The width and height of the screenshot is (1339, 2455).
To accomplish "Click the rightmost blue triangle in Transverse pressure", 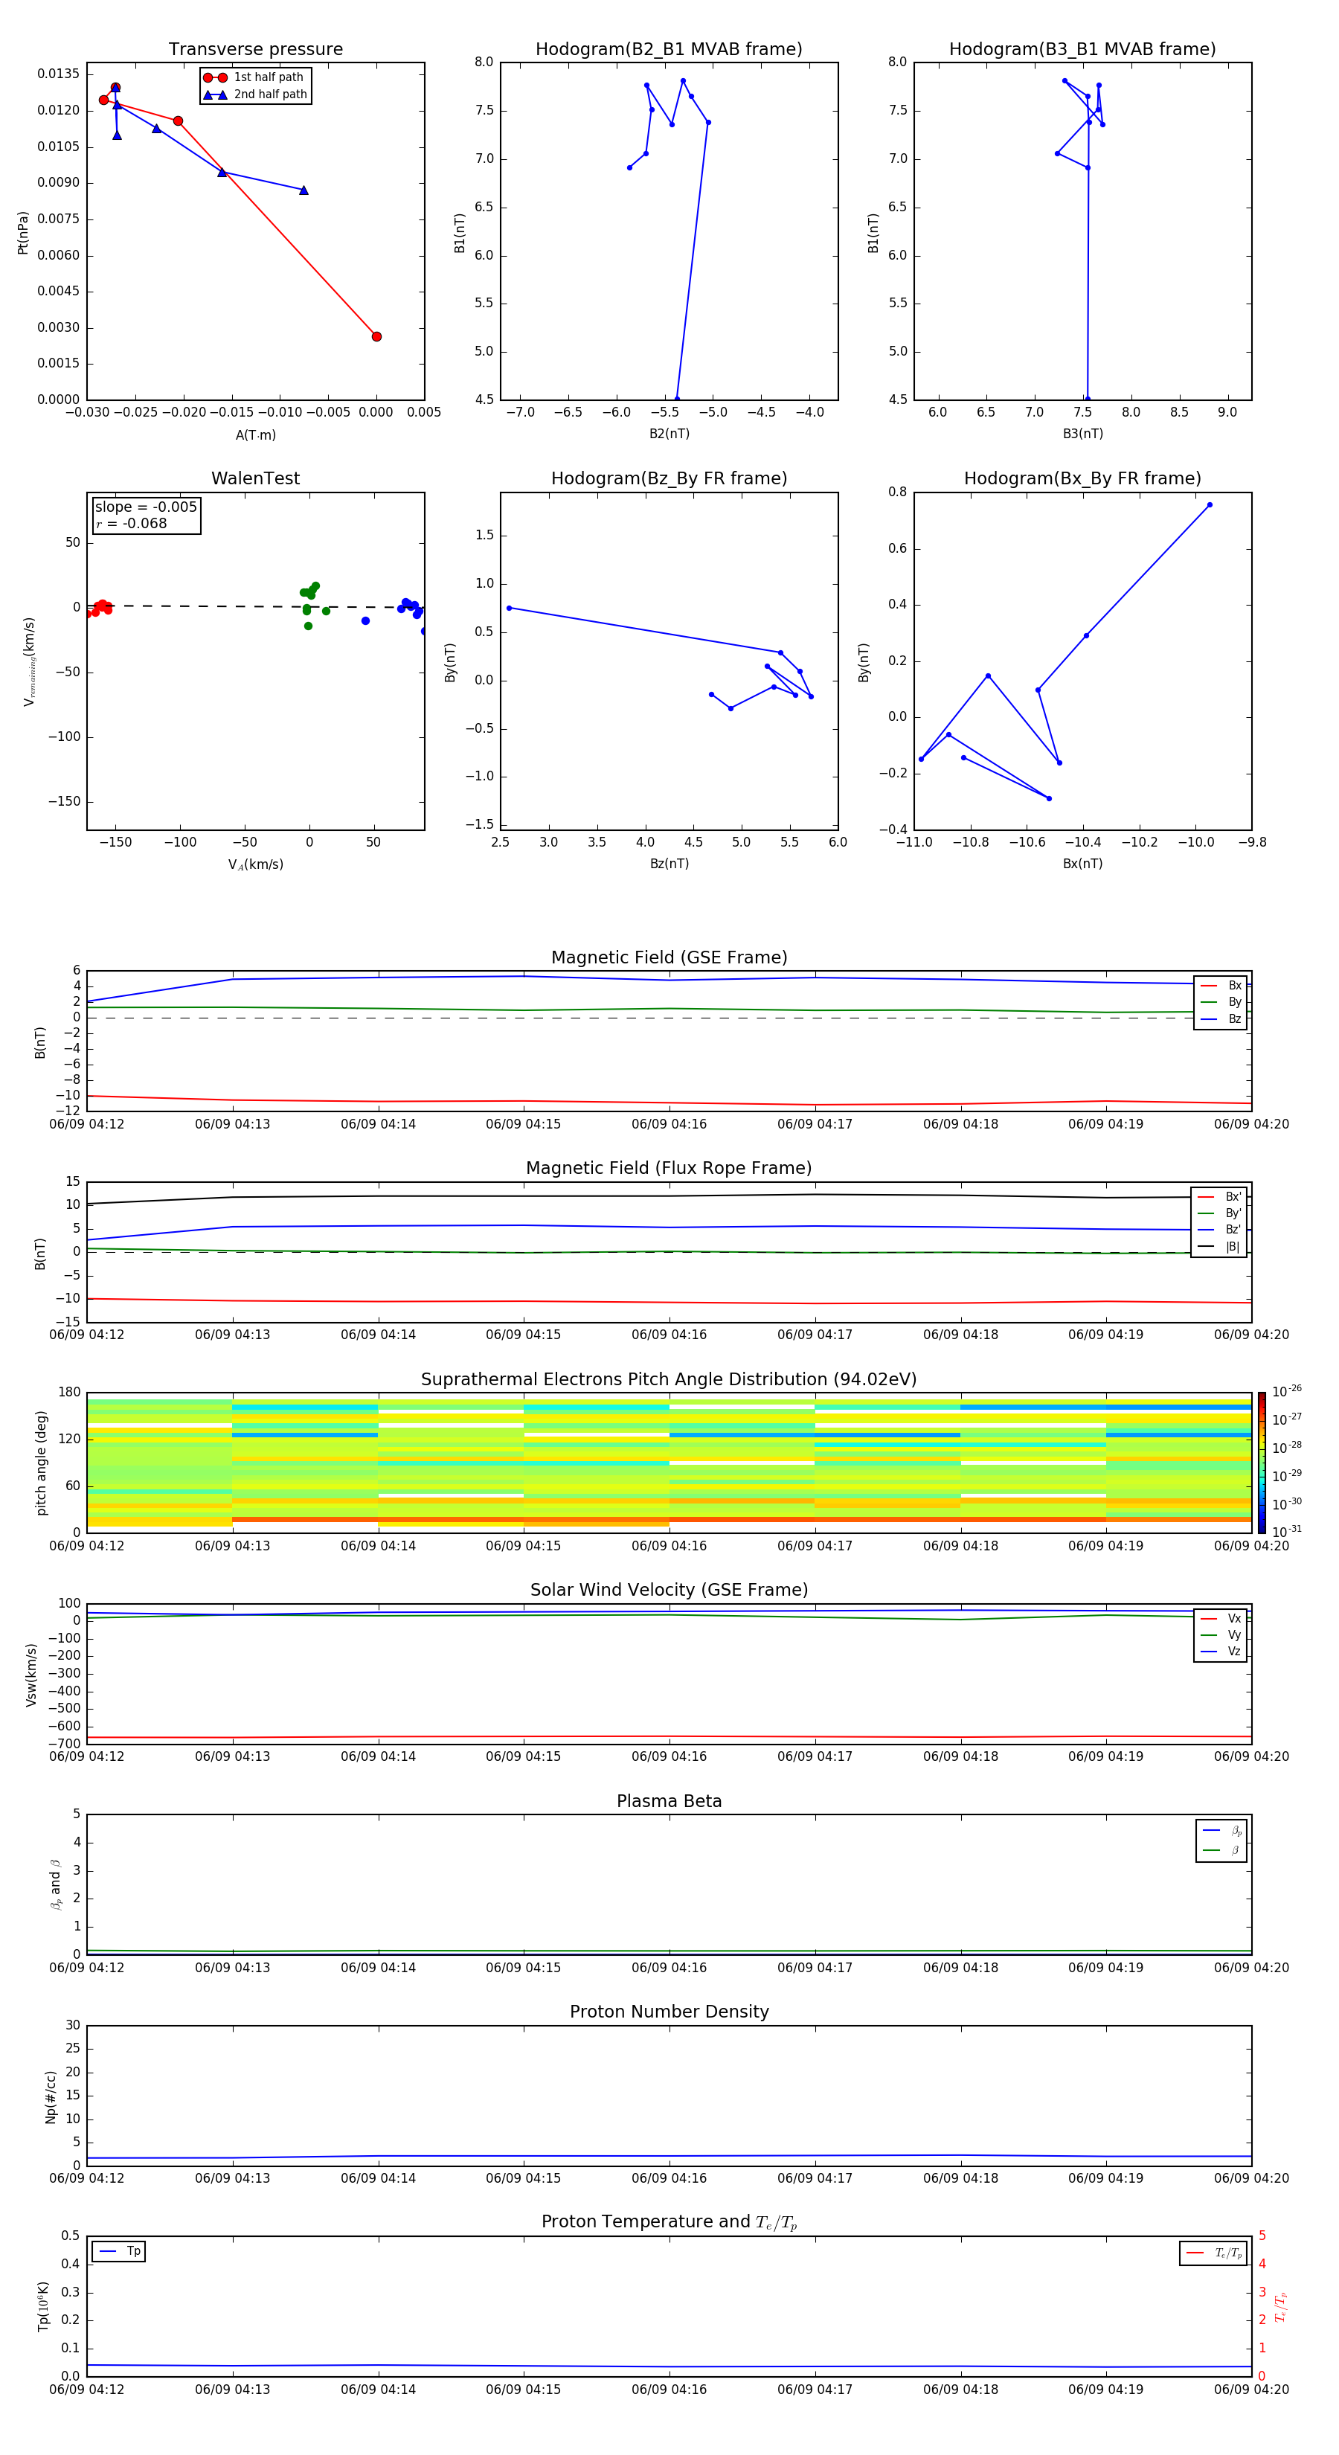I will pyautogui.click(x=303, y=190).
